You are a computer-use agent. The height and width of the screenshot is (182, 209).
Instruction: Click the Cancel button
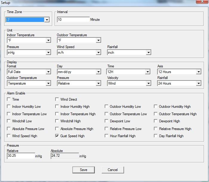pyautogui.click(x=112, y=170)
